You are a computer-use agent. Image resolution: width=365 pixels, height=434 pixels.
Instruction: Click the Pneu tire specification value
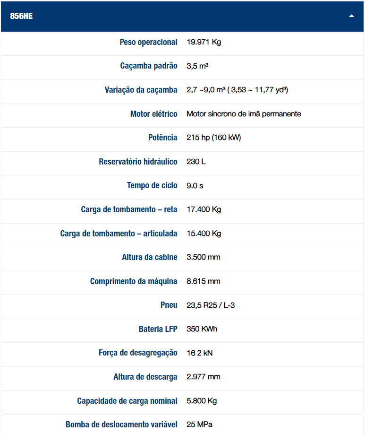point(211,305)
